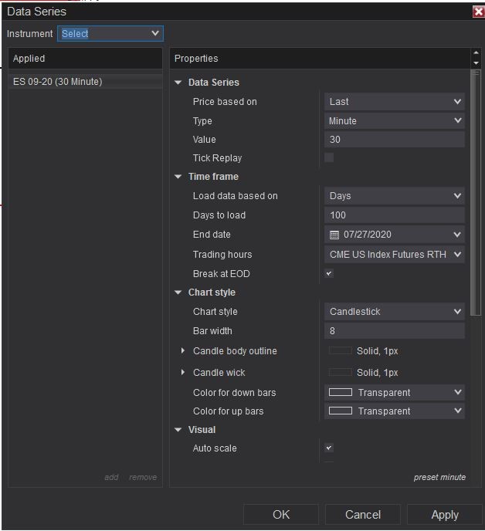Viewport: 485px width, 531px height.
Task: Open the Instrument Select dropdown
Action: (110, 33)
